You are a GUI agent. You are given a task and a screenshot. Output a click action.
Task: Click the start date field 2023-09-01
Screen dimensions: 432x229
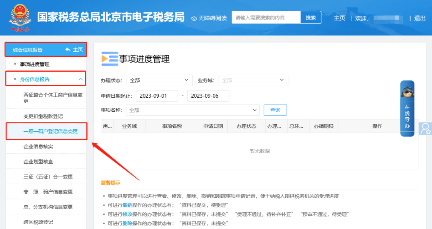point(157,96)
